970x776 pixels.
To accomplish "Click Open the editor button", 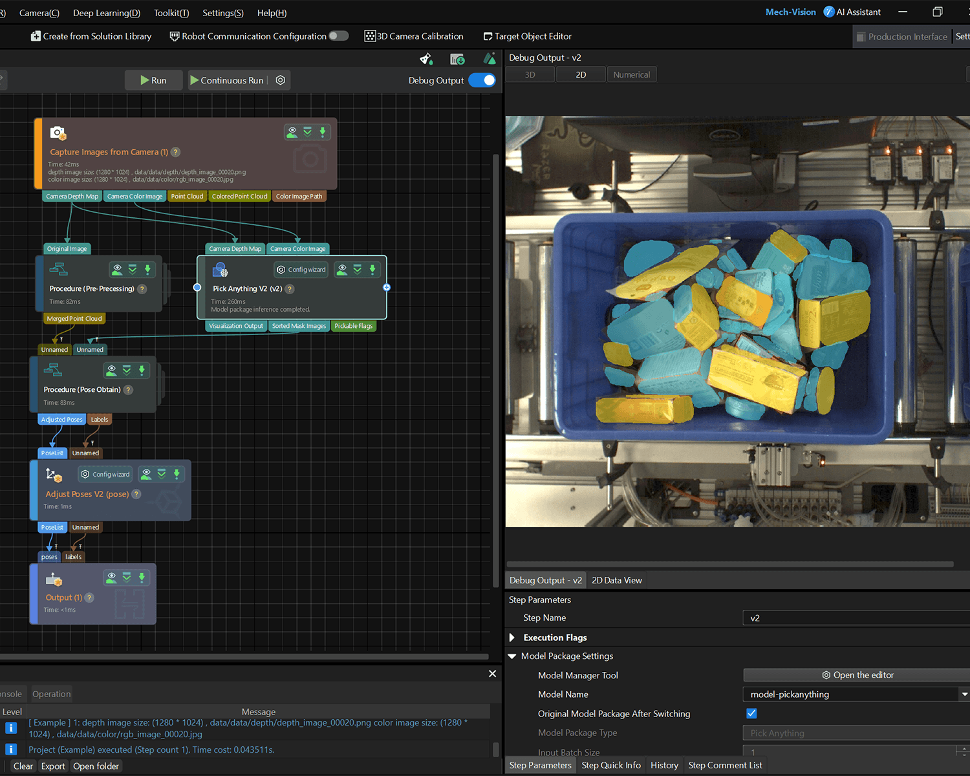I will [x=857, y=675].
